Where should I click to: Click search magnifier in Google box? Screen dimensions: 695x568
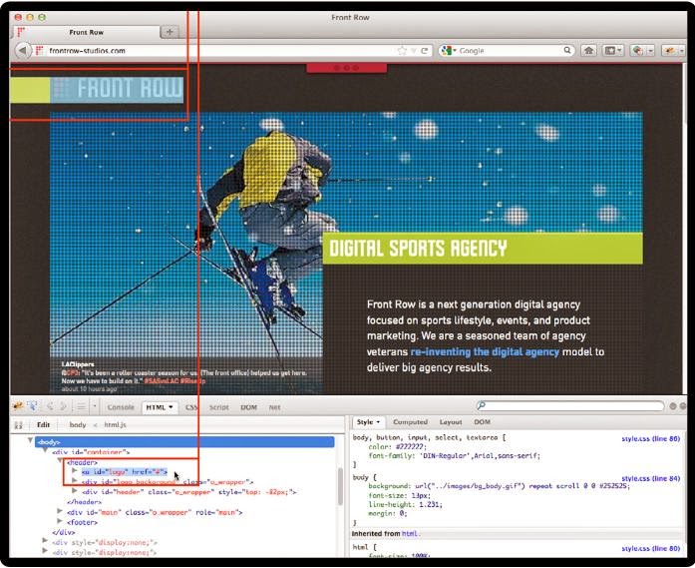[x=567, y=50]
